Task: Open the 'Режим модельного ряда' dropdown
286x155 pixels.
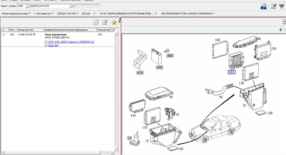Action: (x=16, y=14)
